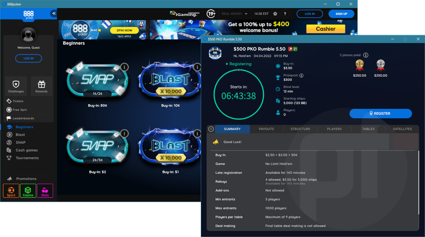
Task: Collapse the tournament details panel arrow
Action: 211,129
